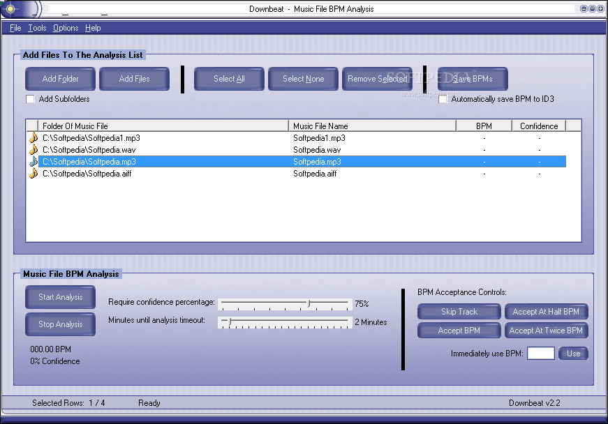Click the Accept BPM button
Screen dimensions: 608x424
pyautogui.click(x=459, y=331)
